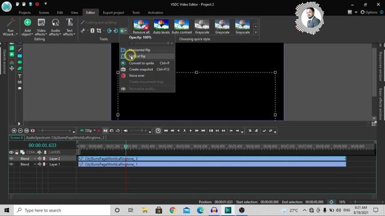Open the Scenes tab

44,13
